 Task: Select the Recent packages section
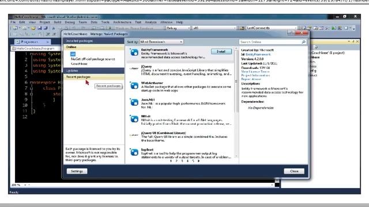(94, 77)
